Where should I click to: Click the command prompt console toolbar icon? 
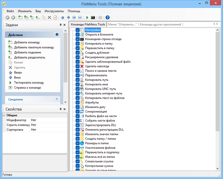[x=93, y=17]
